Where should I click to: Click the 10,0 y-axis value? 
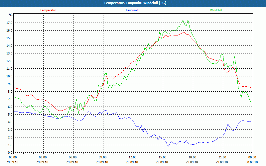[x=10, y=76]
